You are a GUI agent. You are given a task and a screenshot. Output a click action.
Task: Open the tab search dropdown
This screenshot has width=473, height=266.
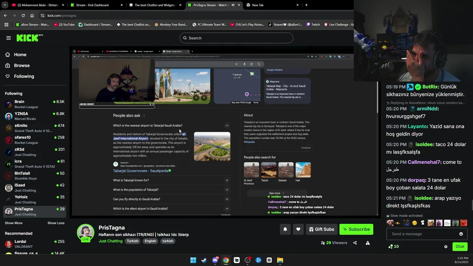[x=4, y=5]
